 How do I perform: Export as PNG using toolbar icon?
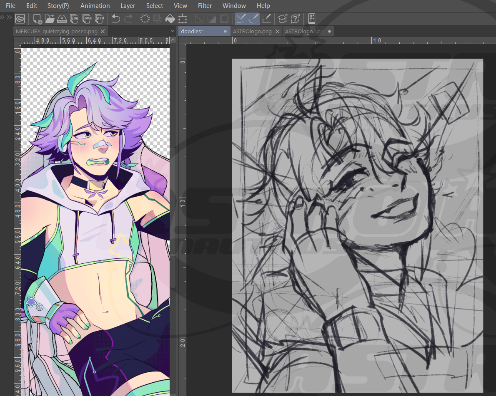[x=88, y=19]
